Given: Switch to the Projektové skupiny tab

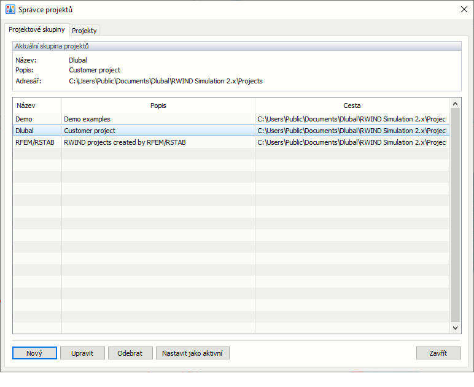Looking at the screenshot, I should pyautogui.click(x=37, y=29).
